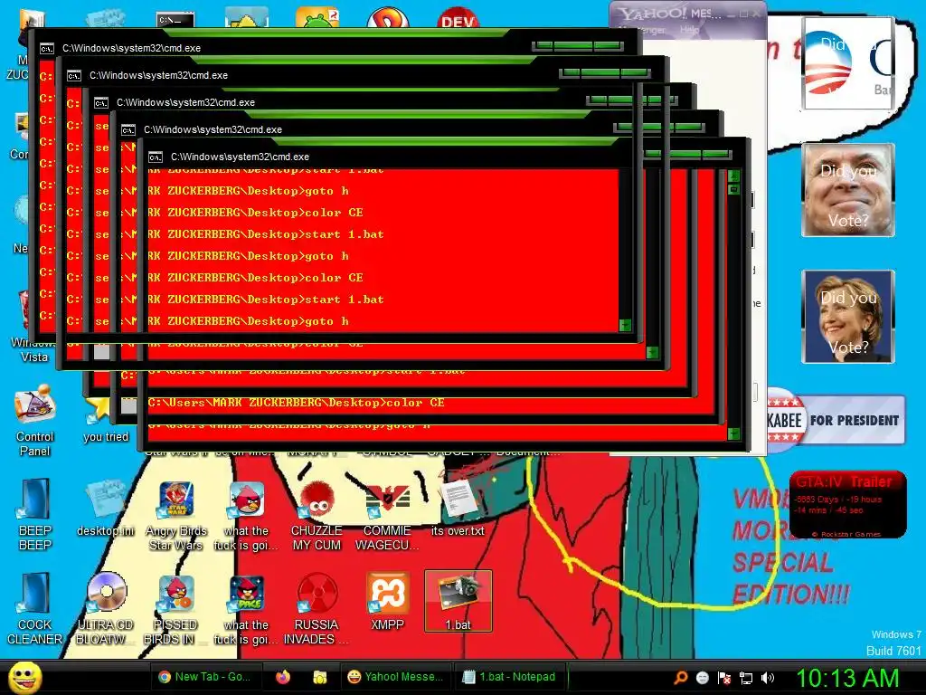
Task: Click the scroll-down arrow in rearmost cmd window
Action: (625, 325)
